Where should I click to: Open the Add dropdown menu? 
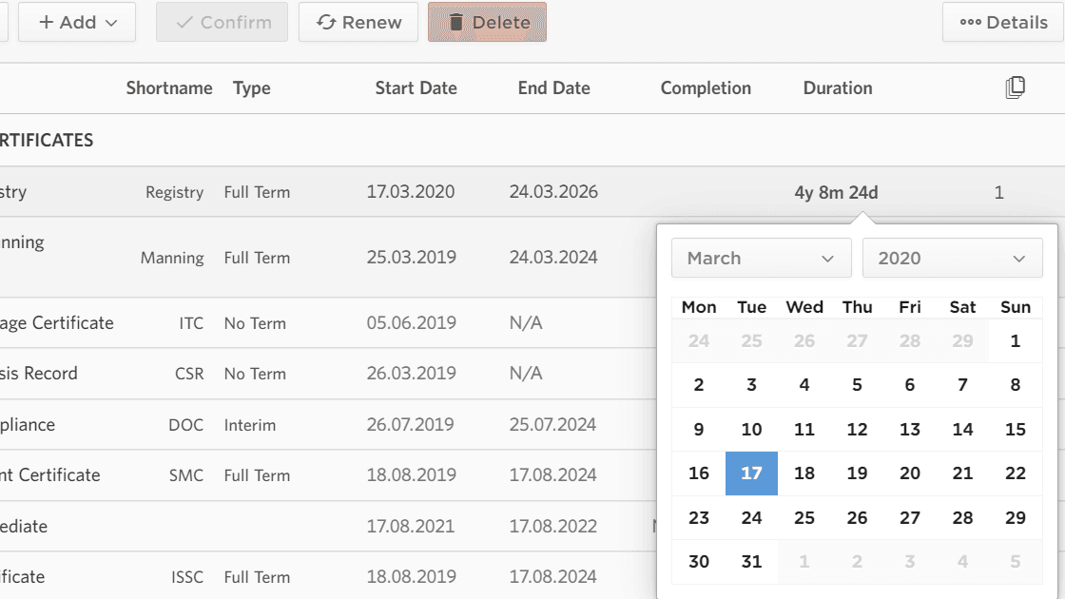77,22
